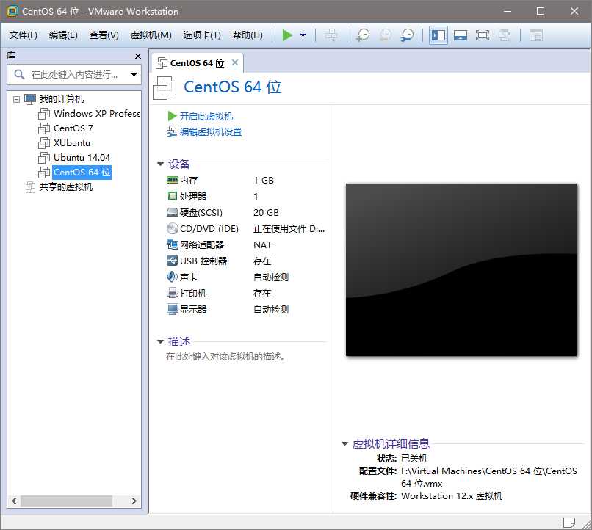Open the 帮助(H) menu
This screenshot has height=530, width=592.
tap(248, 35)
